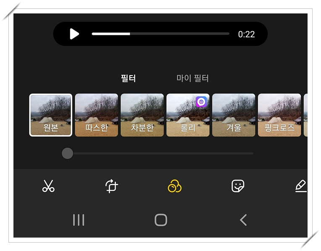Tap the purple swirl app badge on 롤리

[201, 102]
